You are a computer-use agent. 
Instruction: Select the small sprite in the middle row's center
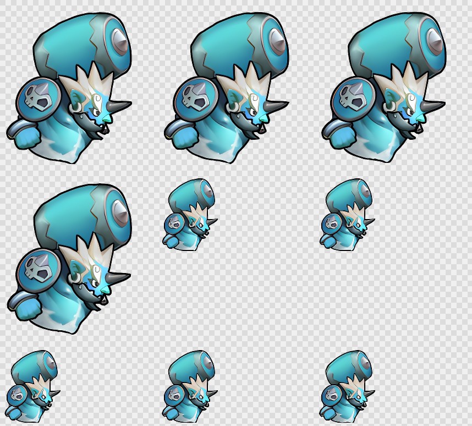click(x=190, y=215)
